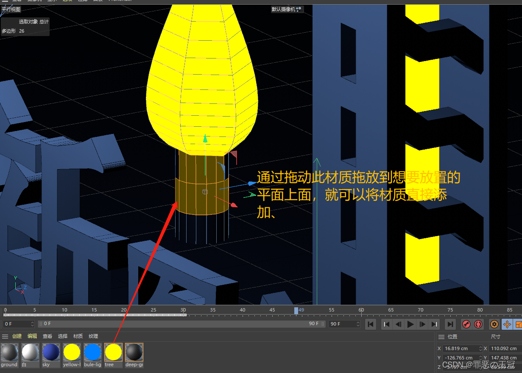Go to the end of the animation

[450, 324]
